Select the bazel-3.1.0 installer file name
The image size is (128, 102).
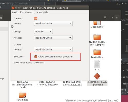(x=23, y=84)
